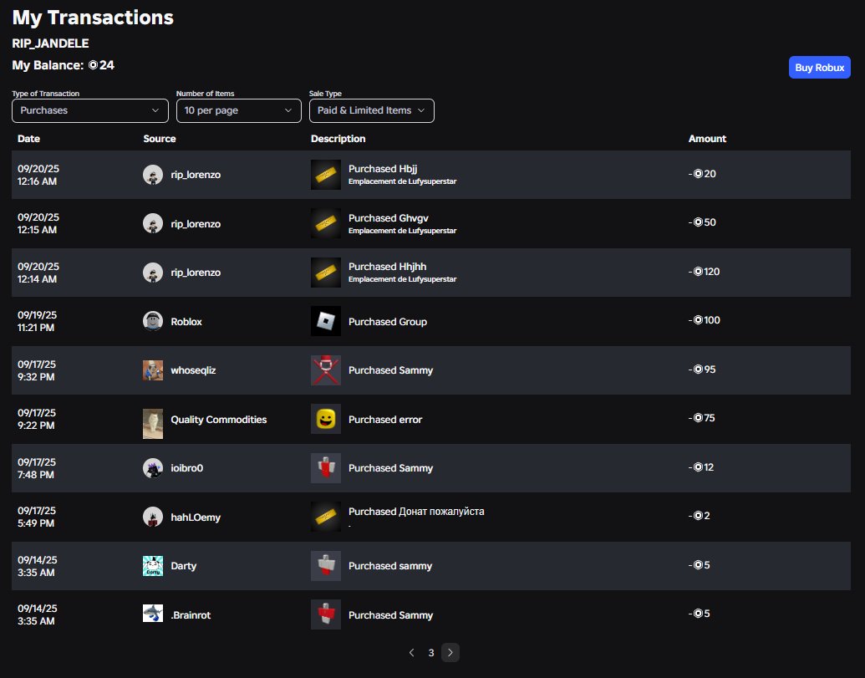
Task: Click Purchased Донат пожалуйста text
Action: pos(416,512)
